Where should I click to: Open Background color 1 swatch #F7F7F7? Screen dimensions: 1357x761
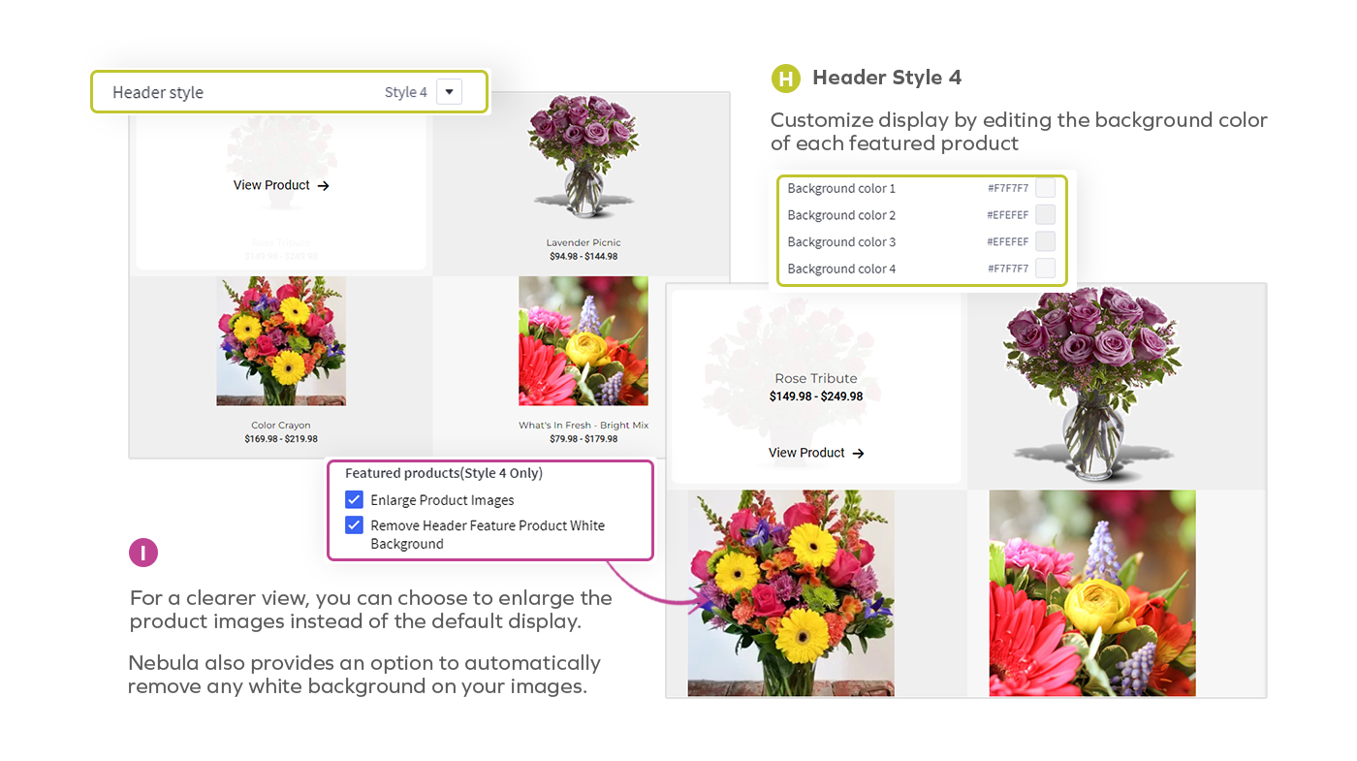[1045, 188]
